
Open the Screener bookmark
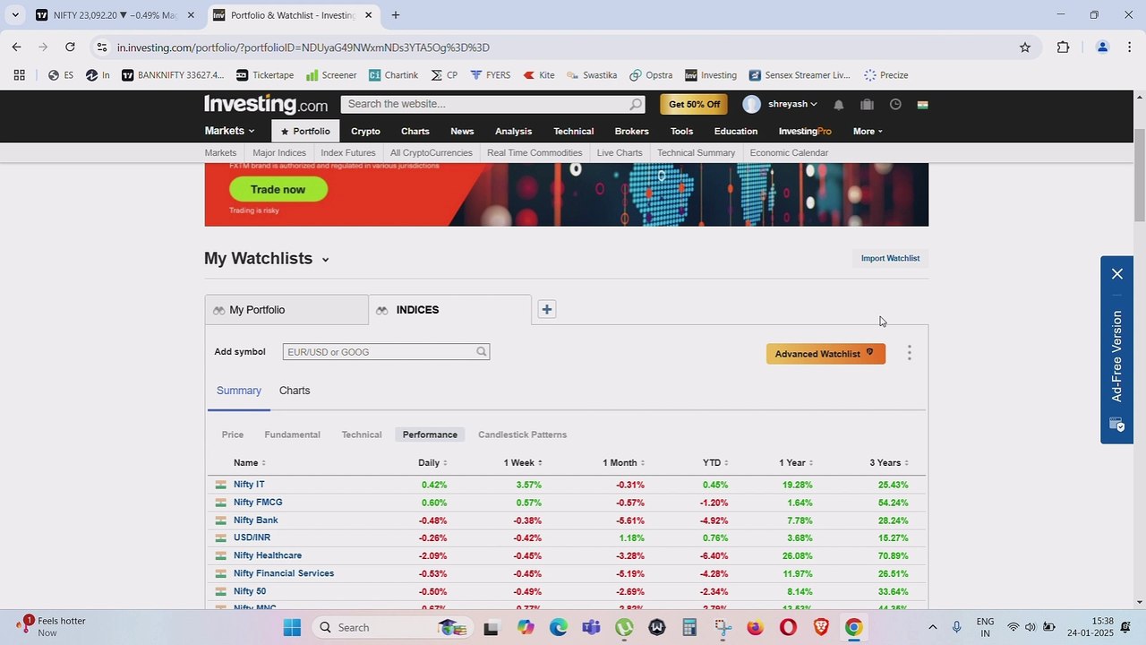point(330,75)
